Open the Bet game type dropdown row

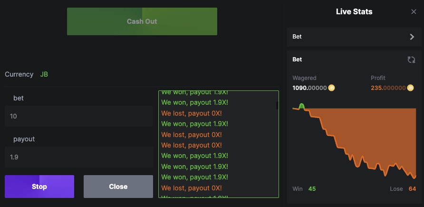pos(351,37)
